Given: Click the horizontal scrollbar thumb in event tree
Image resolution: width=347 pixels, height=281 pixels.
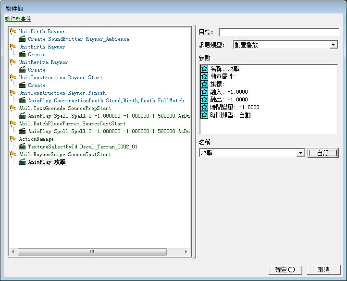Looking at the screenshot, I should click(x=92, y=252).
